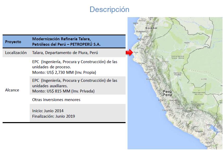Click the "Cuenca" city label on map
The width and height of the screenshot is (223, 153).
147,36
